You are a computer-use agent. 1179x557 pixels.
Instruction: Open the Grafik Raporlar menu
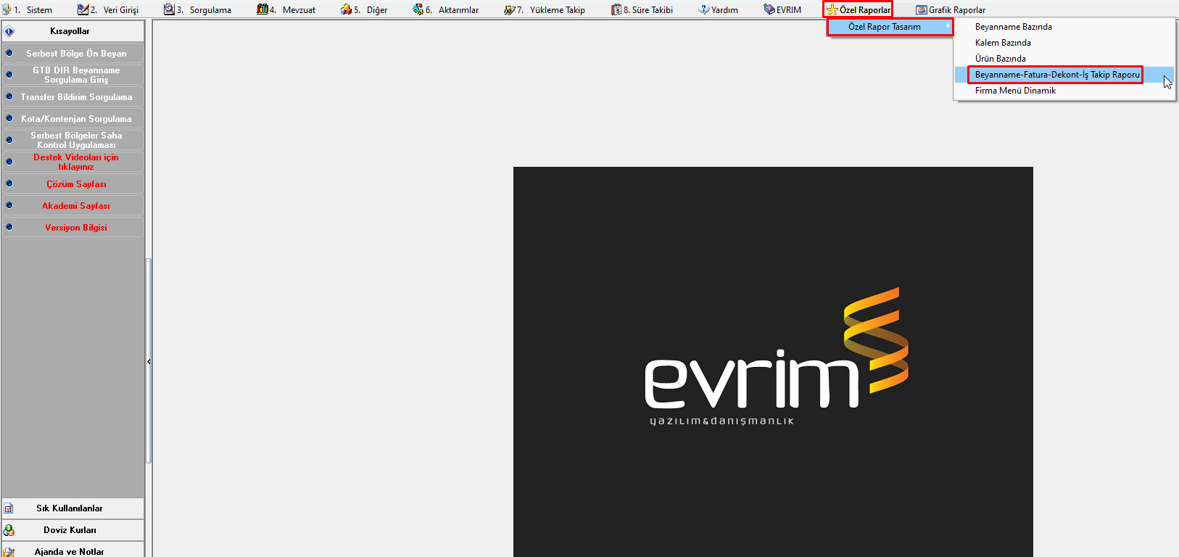(x=951, y=9)
